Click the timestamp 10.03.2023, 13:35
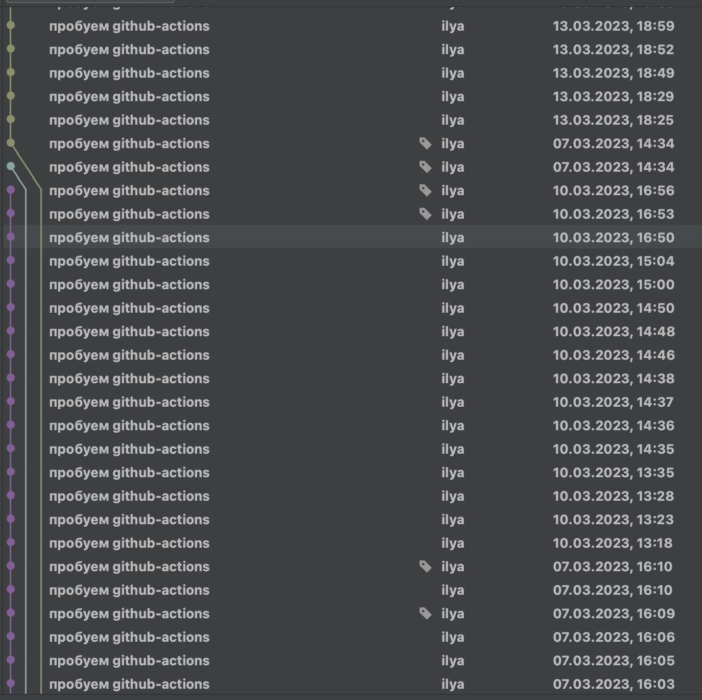The height and width of the screenshot is (700, 702). (x=613, y=473)
